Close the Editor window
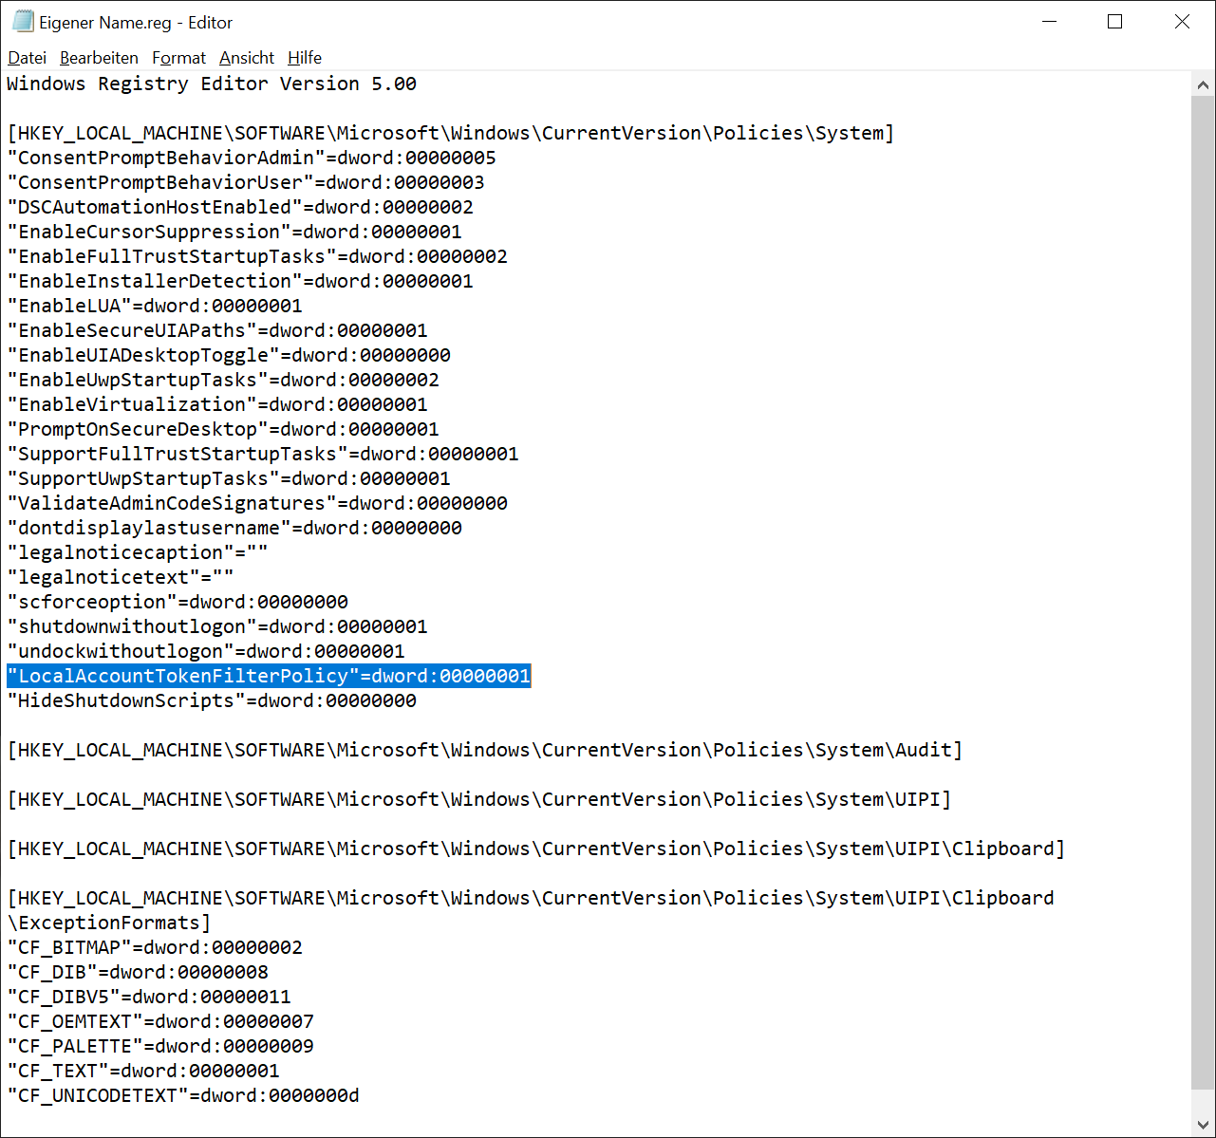The width and height of the screenshot is (1216, 1138). pyautogui.click(x=1182, y=21)
